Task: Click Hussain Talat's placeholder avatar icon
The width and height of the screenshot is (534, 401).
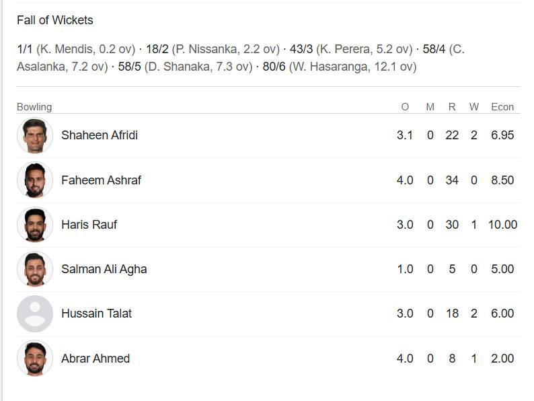Action: [x=35, y=314]
